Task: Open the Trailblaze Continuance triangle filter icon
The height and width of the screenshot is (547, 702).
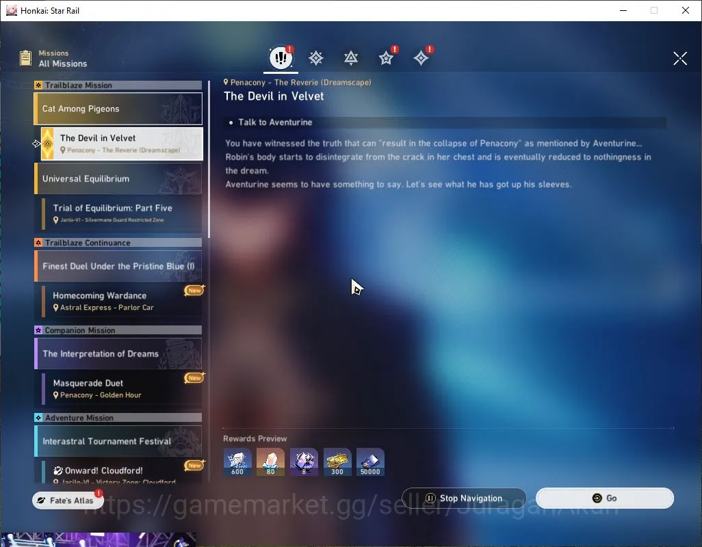Action: [x=351, y=58]
